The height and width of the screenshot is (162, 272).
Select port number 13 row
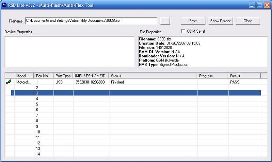coord(136,148)
